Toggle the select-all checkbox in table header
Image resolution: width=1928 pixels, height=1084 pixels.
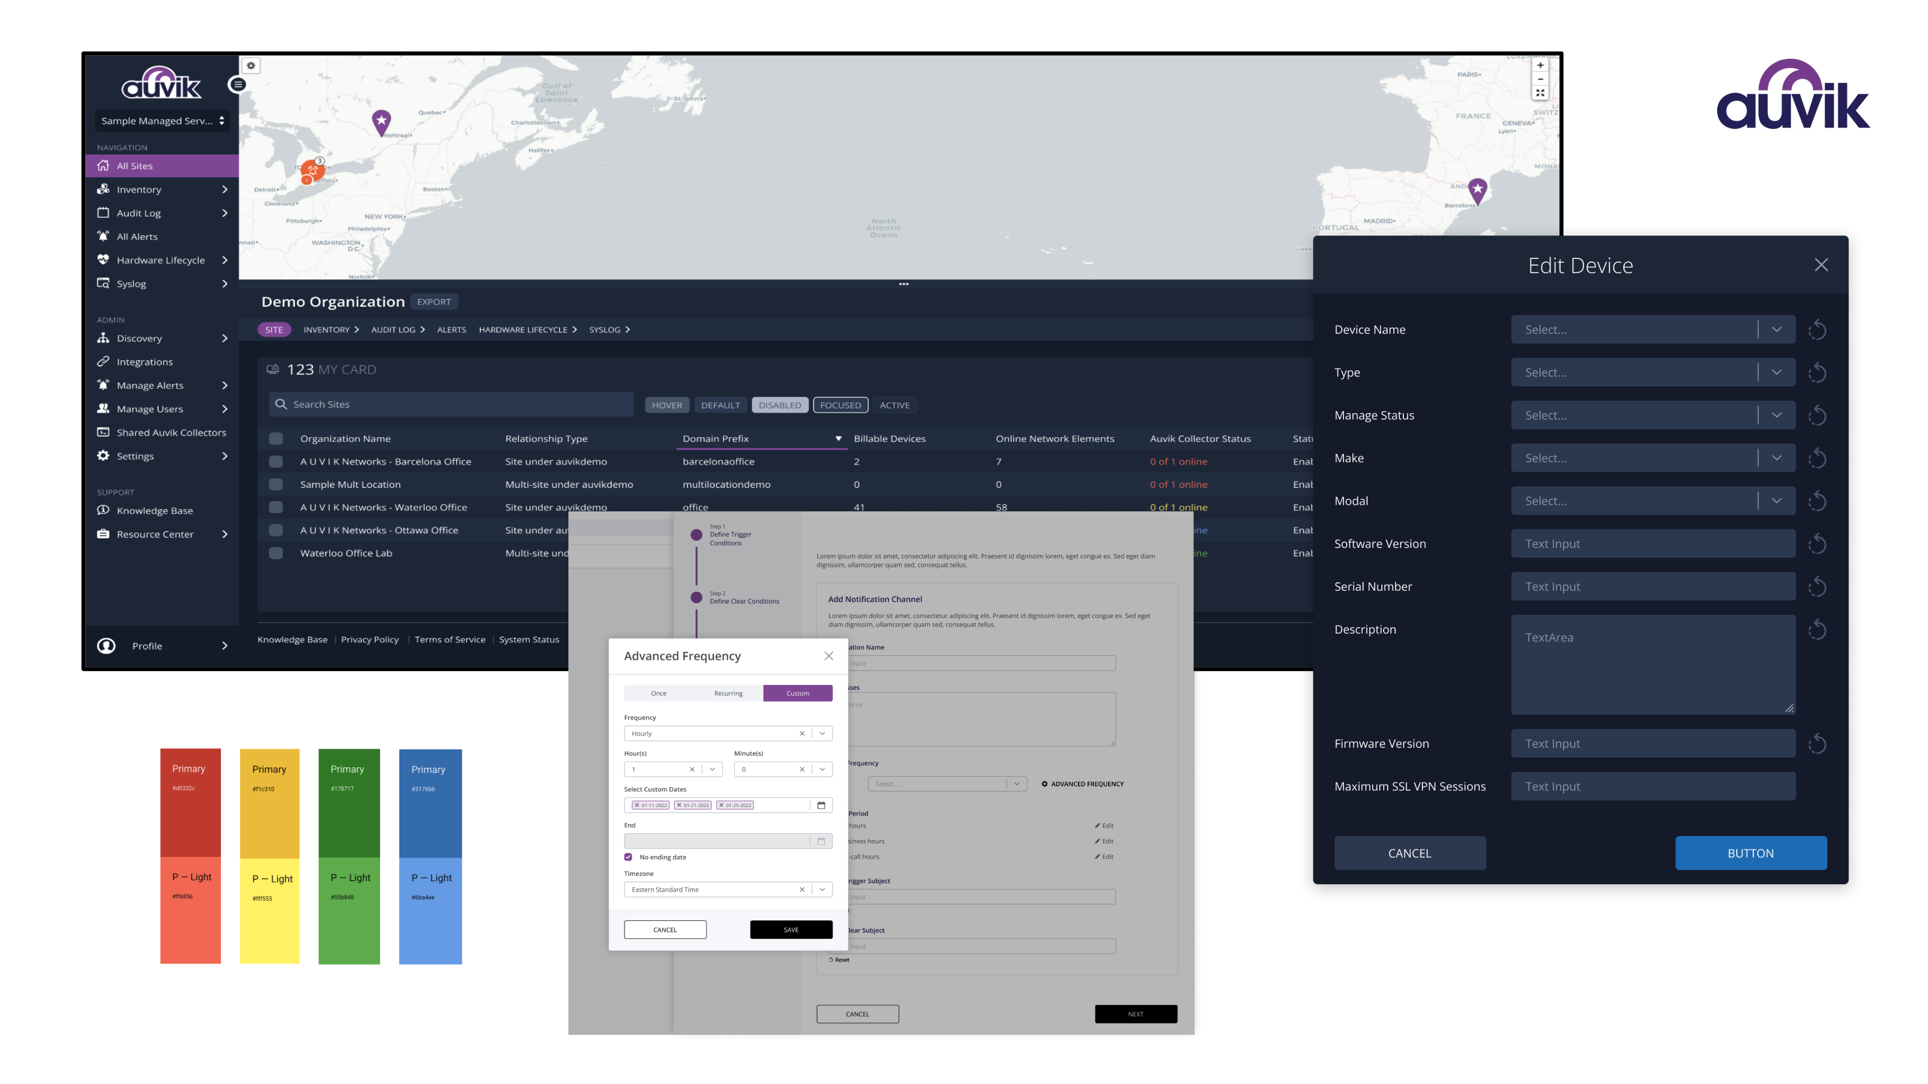pos(276,439)
